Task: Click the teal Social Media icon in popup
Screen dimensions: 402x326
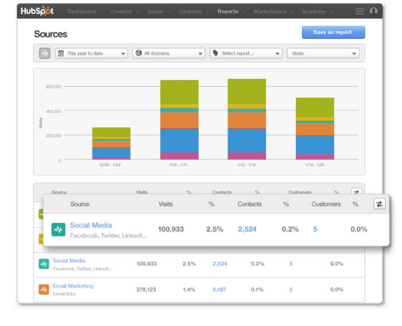Action: click(x=58, y=229)
